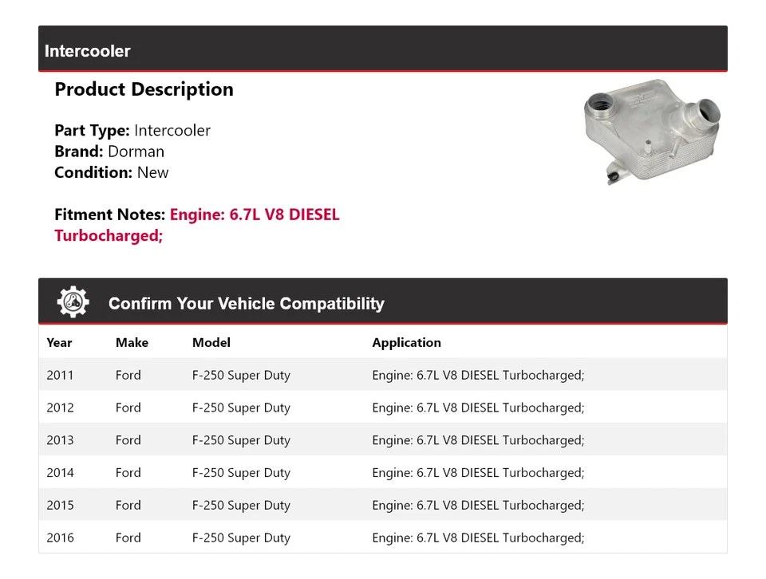Viewport: 766px width, 579px height.
Task: Click the Product Description heading
Action: coord(144,89)
